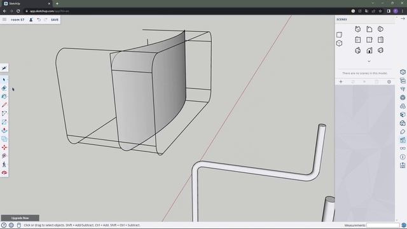This screenshot has height=229, width=407.
Task: Select the last view in third row
Action: (380, 50)
